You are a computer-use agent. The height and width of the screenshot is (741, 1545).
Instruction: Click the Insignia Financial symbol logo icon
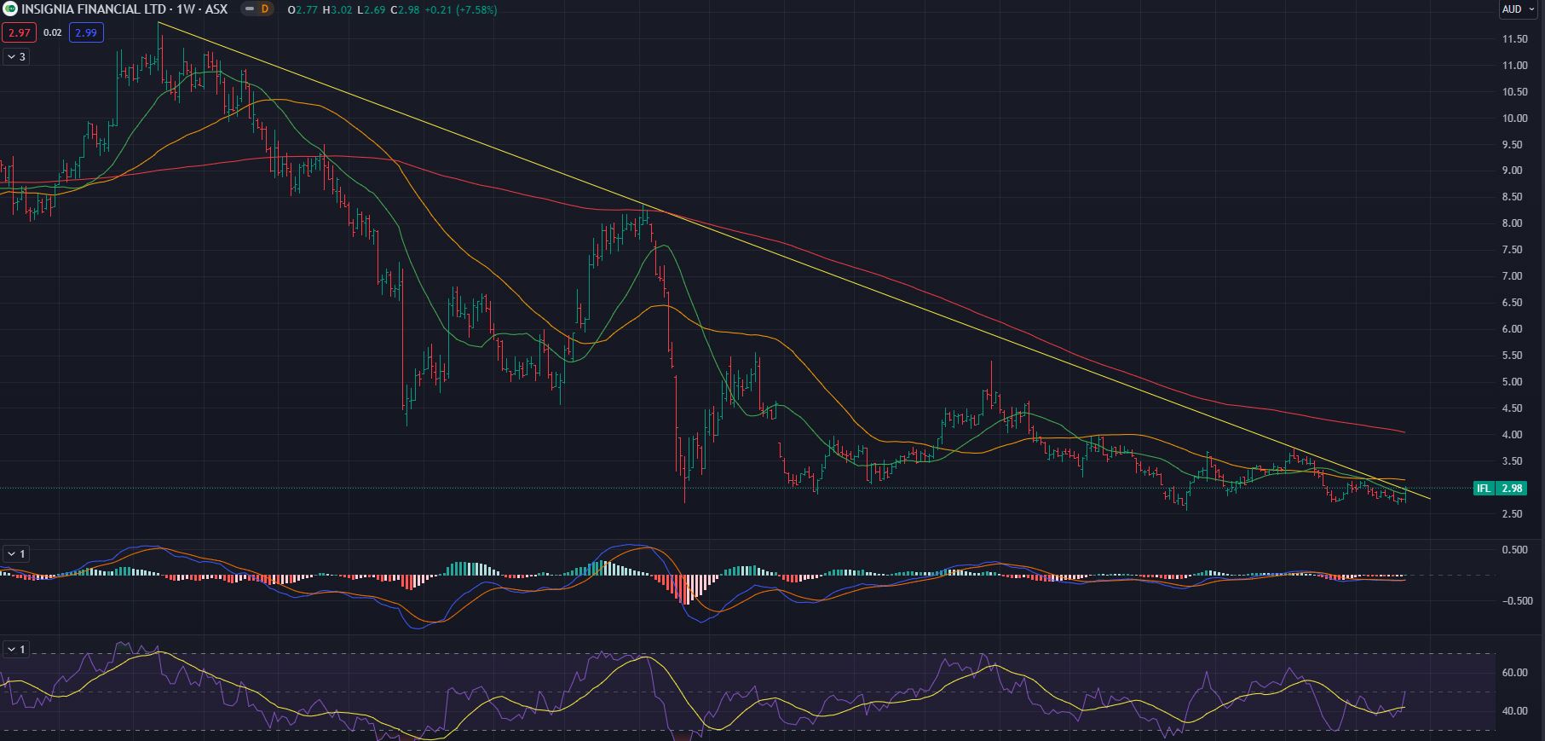[9, 9]
